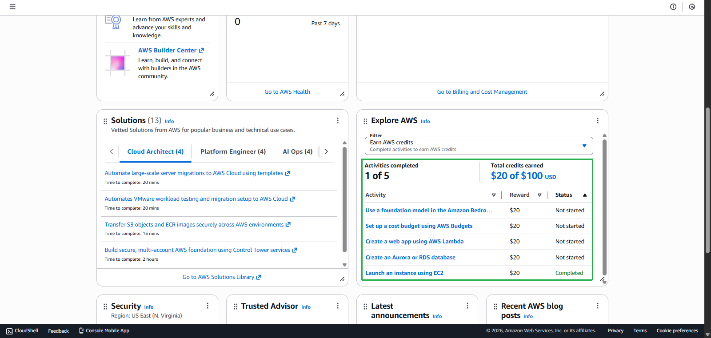The width and height of the screenshot is (711, 338).
Task: Click Go to Billing and Cost Management
Action: [482, 92]
